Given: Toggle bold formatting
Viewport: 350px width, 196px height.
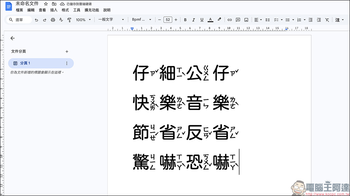Looking at the screenshot, I should [x=185, y=20].
